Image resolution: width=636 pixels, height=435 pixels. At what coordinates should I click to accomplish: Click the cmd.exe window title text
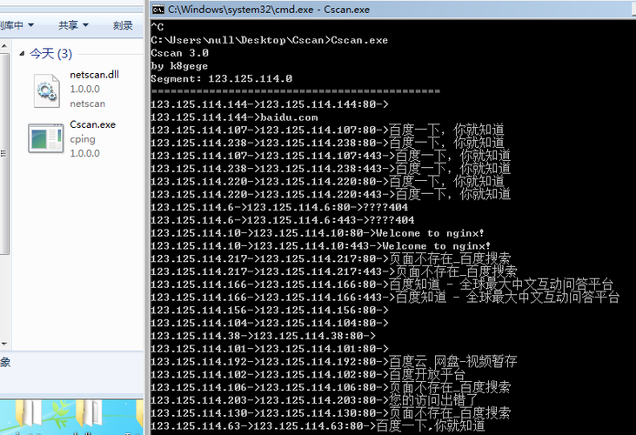pyautogui.click(x=269, y=10)
